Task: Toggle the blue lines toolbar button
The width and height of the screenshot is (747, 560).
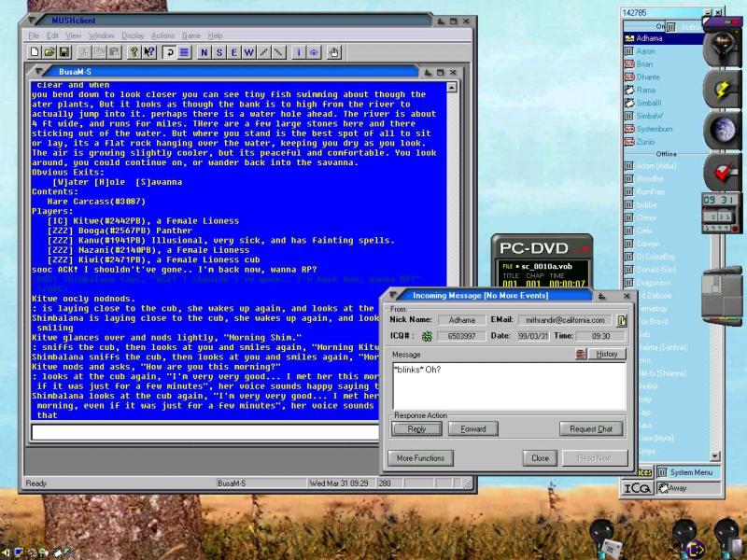Action: [185, 52]
